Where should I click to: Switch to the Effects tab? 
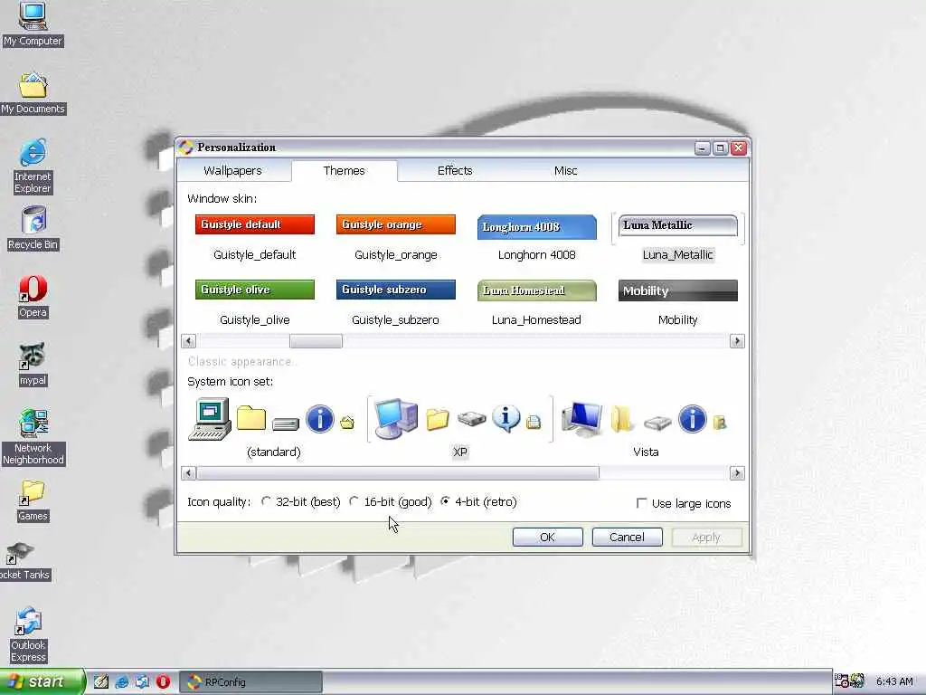[455, 171]
